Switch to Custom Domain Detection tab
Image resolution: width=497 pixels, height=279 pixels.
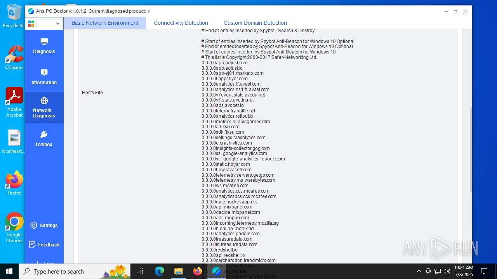(255, 23)
